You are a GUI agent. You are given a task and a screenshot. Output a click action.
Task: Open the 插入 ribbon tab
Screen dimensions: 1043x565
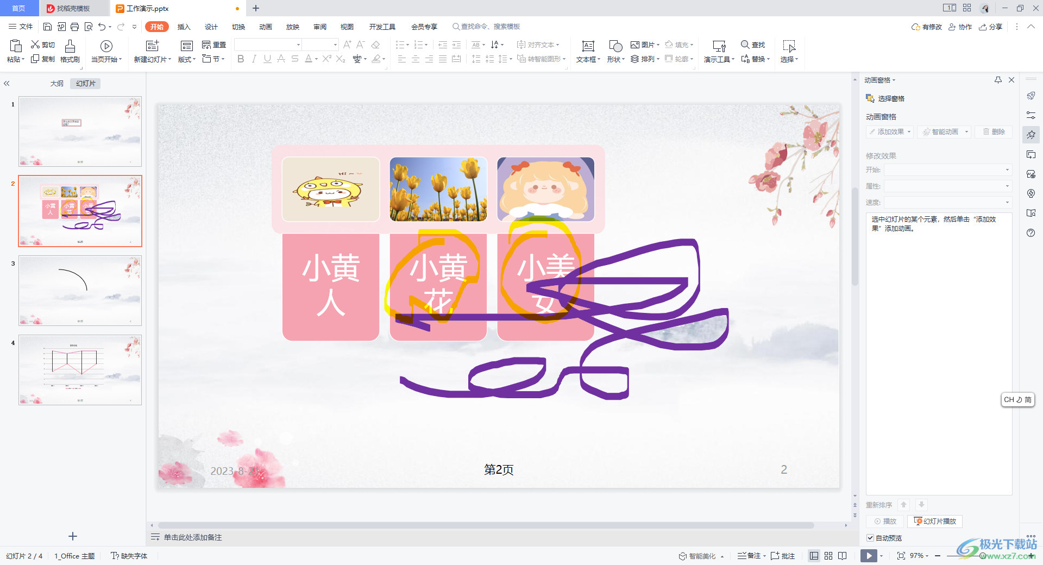(x=184, y=27)
